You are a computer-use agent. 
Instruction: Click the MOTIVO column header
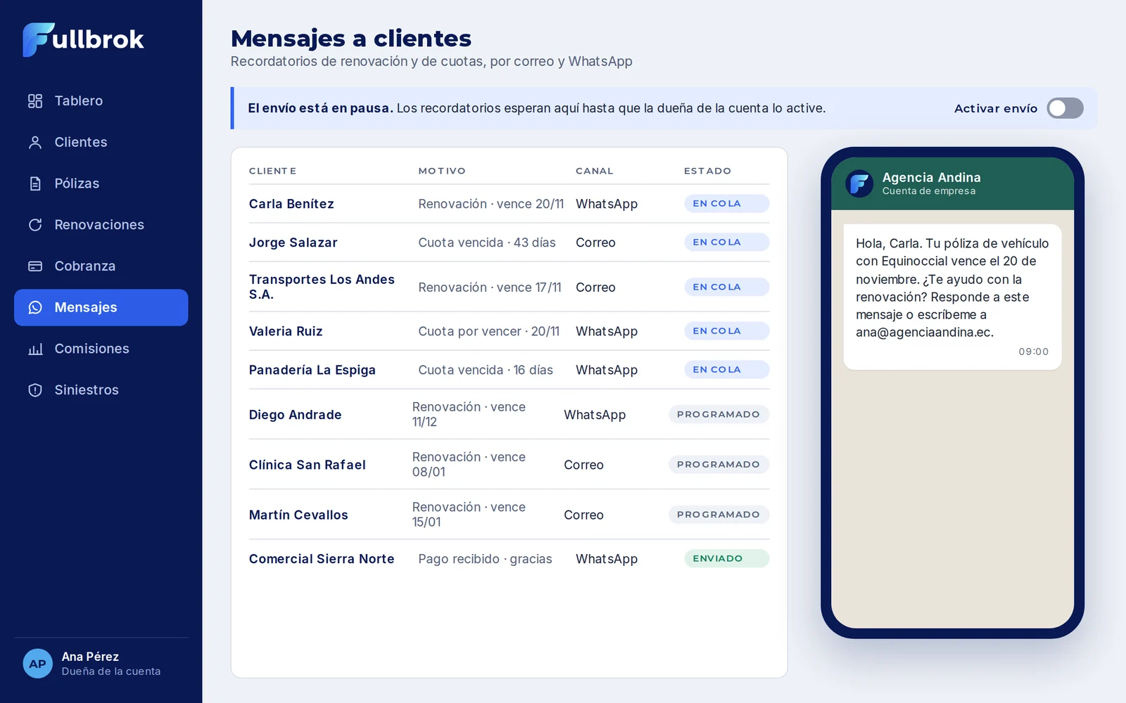point(442,171)
